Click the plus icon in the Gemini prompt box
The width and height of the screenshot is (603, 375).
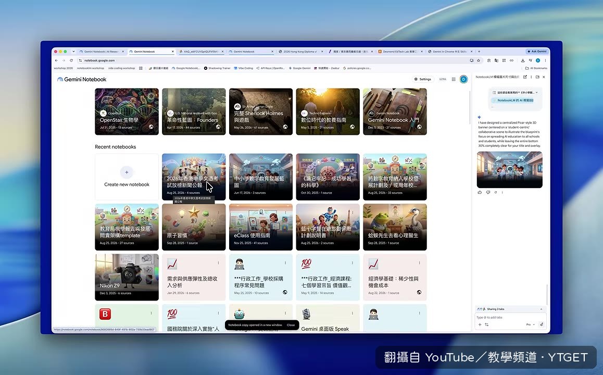[480, 324]
